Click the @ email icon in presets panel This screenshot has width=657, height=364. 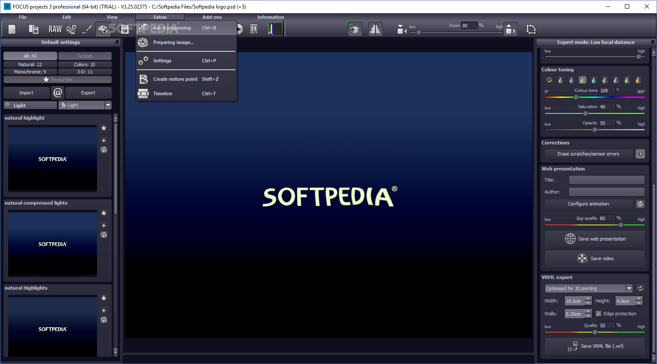pyautogui.click(x=58, y=92)
